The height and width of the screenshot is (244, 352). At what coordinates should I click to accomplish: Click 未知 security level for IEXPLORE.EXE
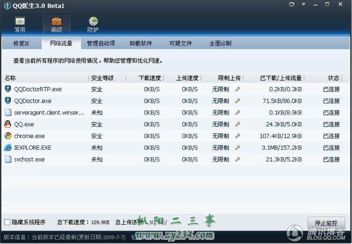97,148
